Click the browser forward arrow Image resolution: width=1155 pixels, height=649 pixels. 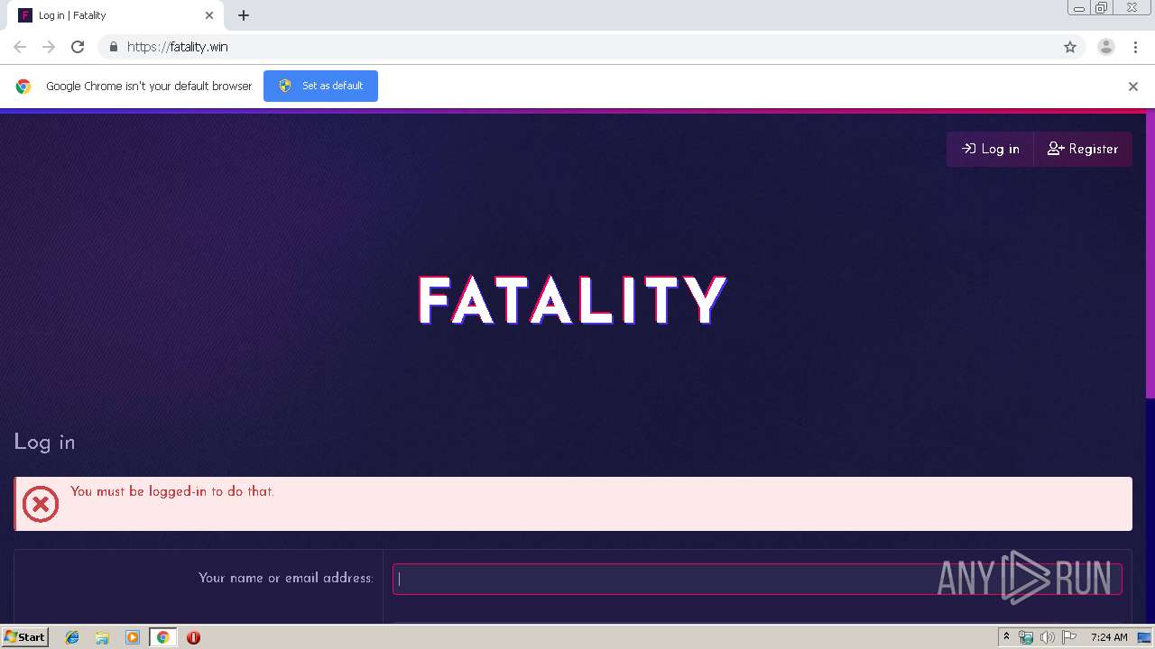pyautogui.click(x=49, y=47)
